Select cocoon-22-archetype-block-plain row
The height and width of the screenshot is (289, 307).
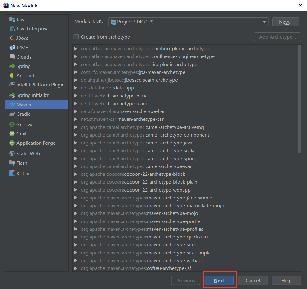pos(185,182)
